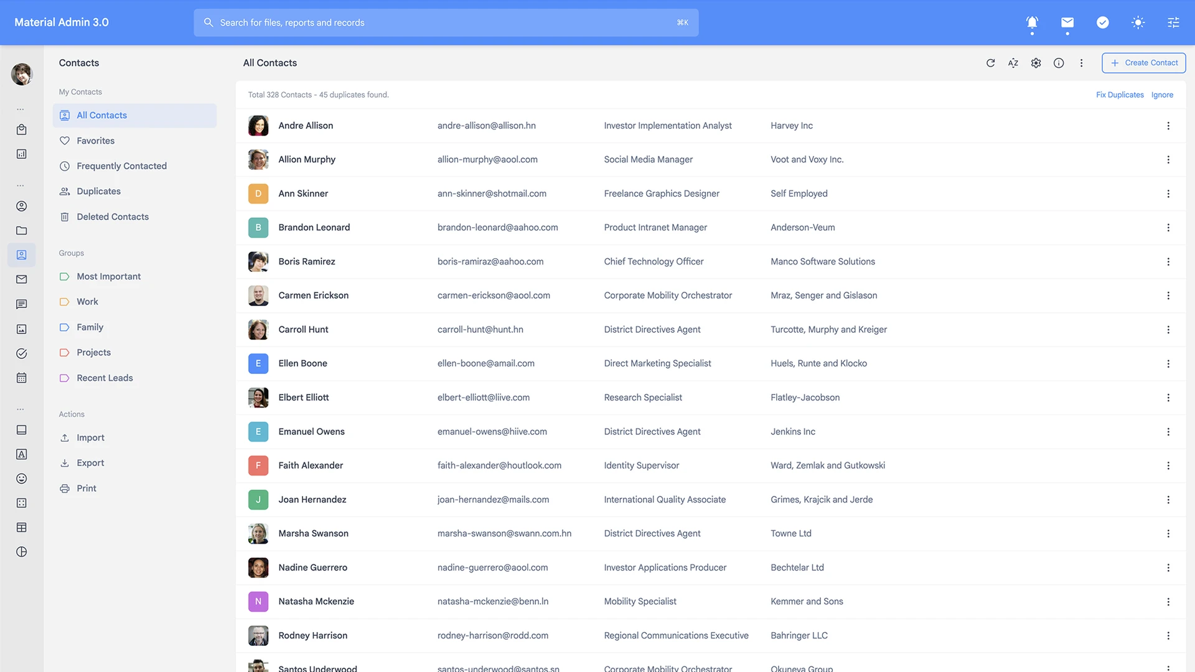Click contact name Joan Hernandez
This screenshot has height=672, width=1195.
coord(312,500)
